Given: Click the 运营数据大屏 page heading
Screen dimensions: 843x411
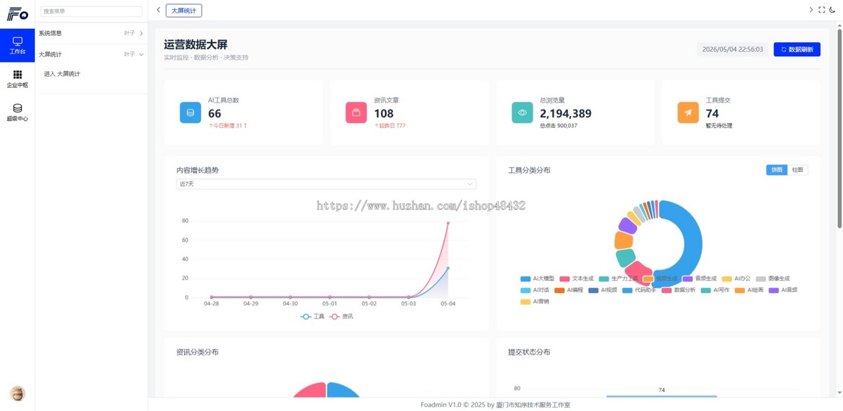Looking at the screenshot, I should click(x=195, y=45).
